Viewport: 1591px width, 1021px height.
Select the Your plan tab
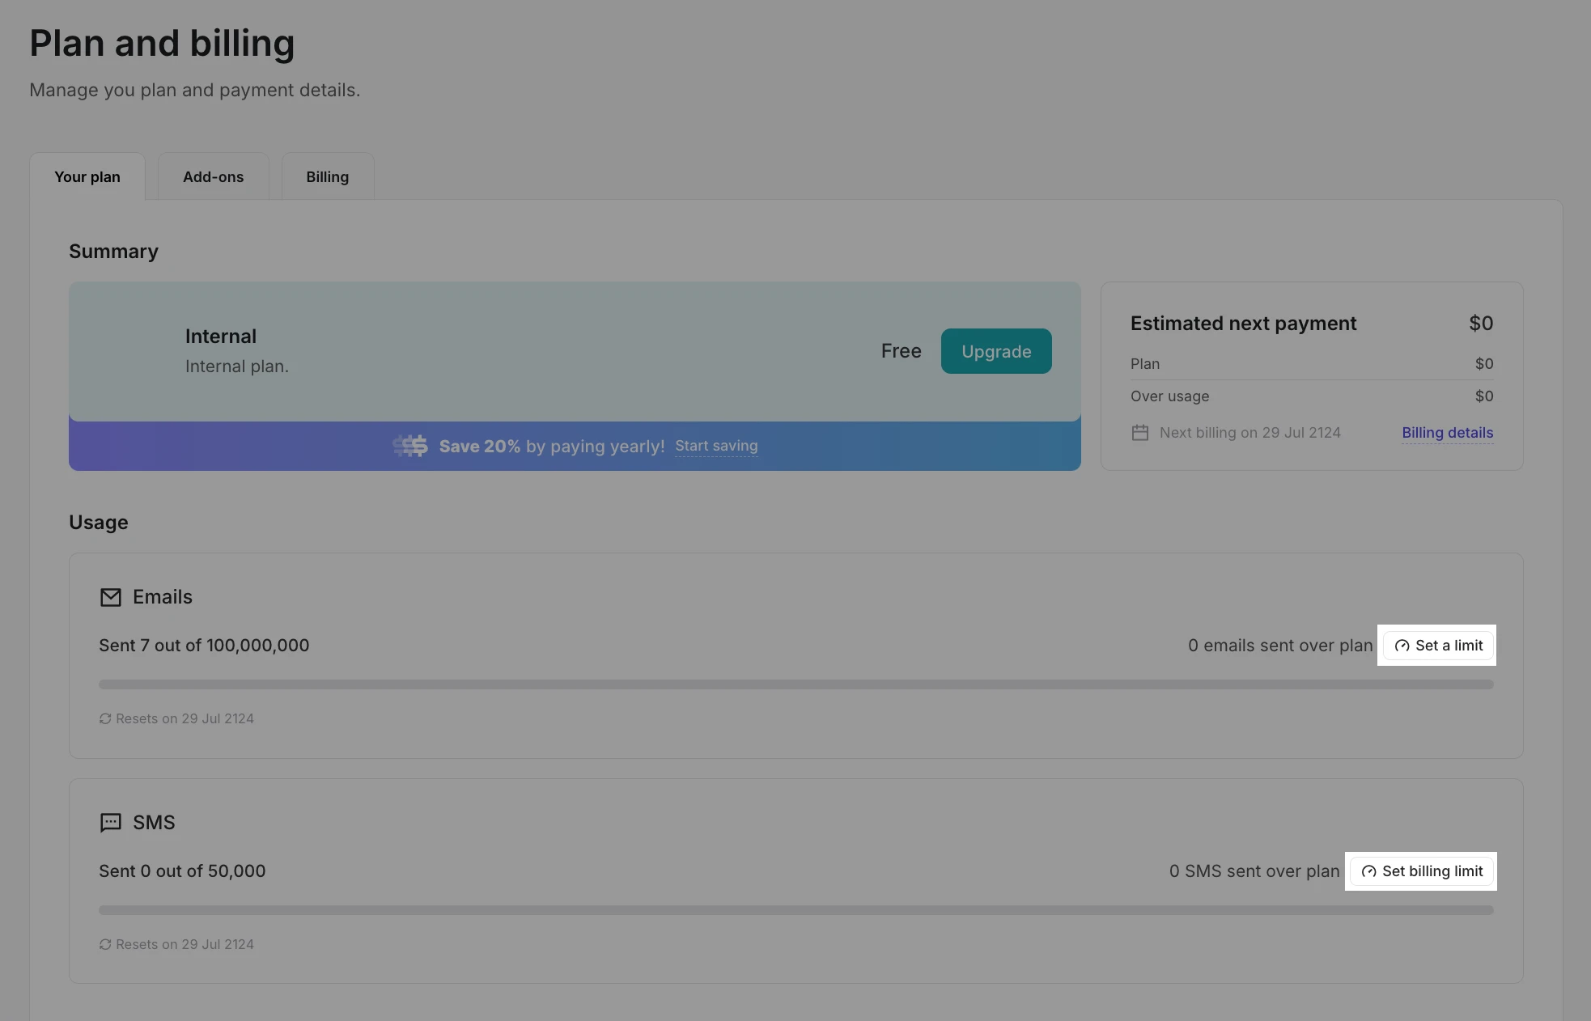pyautogui.click(x=87, y=176)
